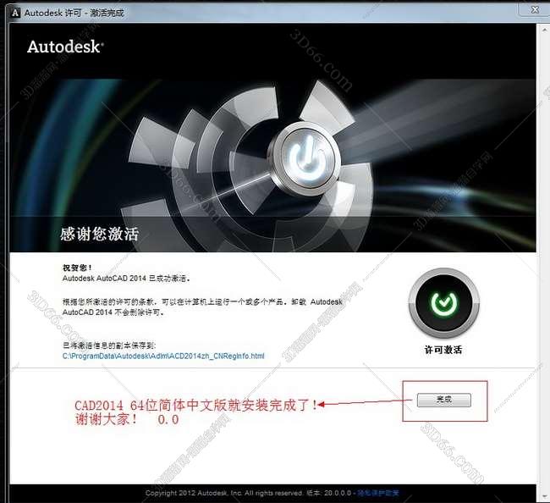Click the right vertical scrollbar

[543, 262]
